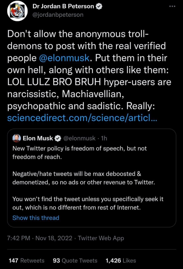The image size is (183, 269).
Task: Click the @jordanbpeterson handle
Action: coord(58,15)
